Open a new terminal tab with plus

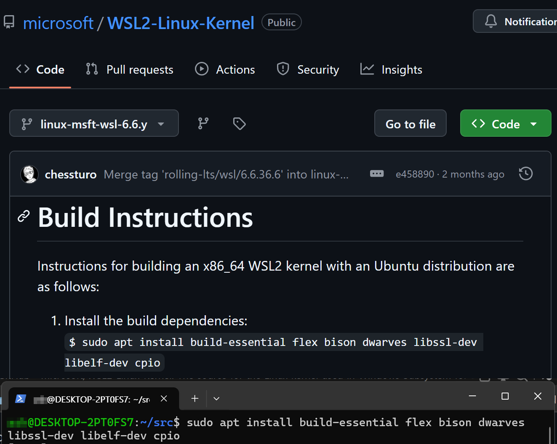tap(195, 399)
